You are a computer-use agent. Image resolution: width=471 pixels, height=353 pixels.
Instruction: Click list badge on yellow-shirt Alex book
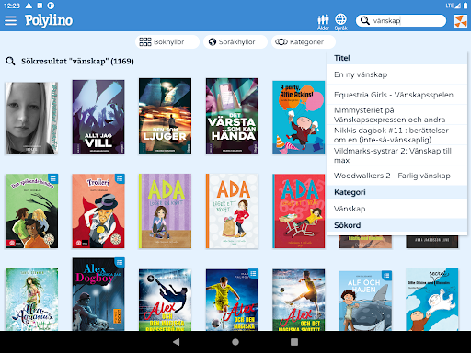253,274
